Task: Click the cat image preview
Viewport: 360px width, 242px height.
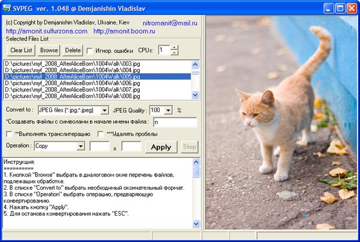Action: (281, 123)
